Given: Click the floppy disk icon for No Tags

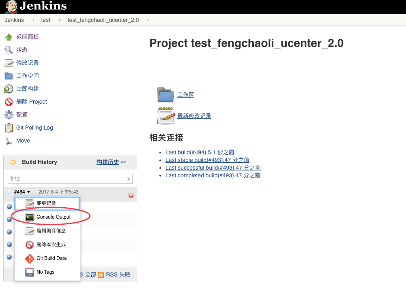Looking at the screenshot, I should point(30,272).
